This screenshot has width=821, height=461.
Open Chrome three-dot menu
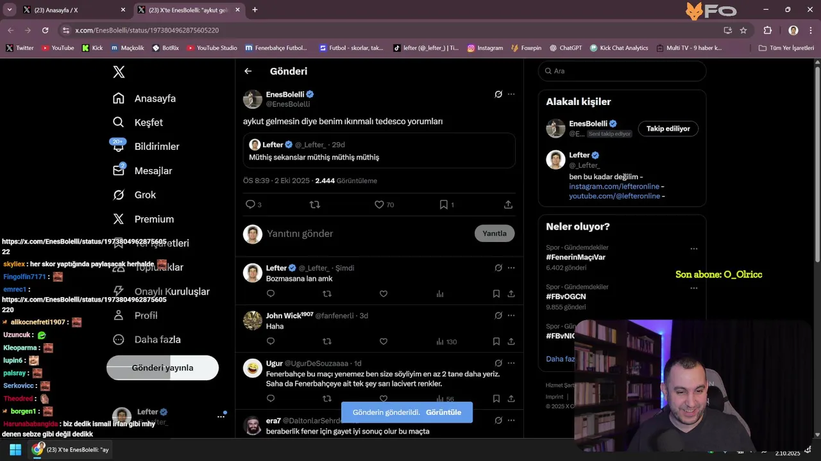pos(811,30)
